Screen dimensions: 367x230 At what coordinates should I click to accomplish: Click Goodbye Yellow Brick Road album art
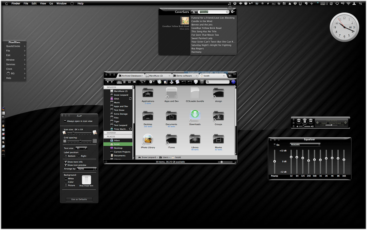(185, 20)
